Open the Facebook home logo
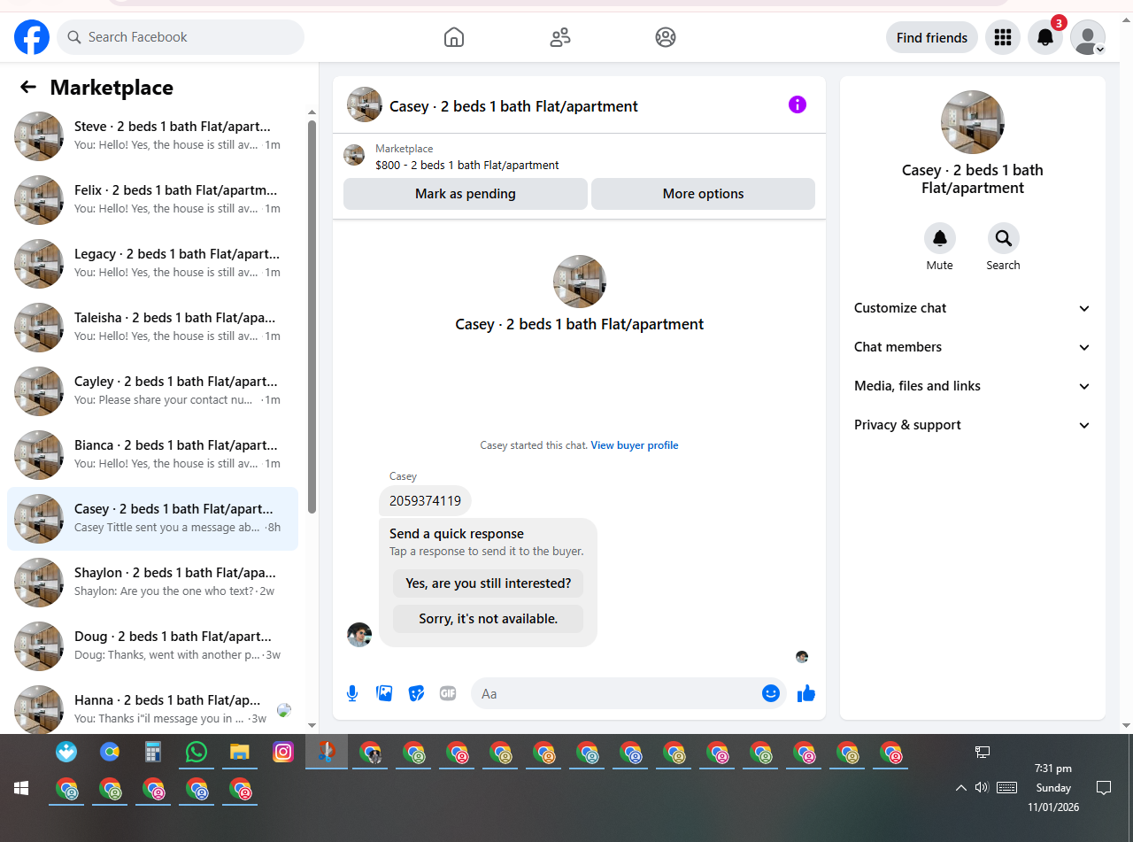This screenshot has width=1133, height=842. [32, 37]
